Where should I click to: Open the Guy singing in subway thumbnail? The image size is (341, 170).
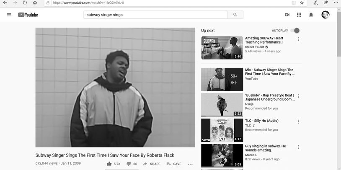tap(222, 156)
